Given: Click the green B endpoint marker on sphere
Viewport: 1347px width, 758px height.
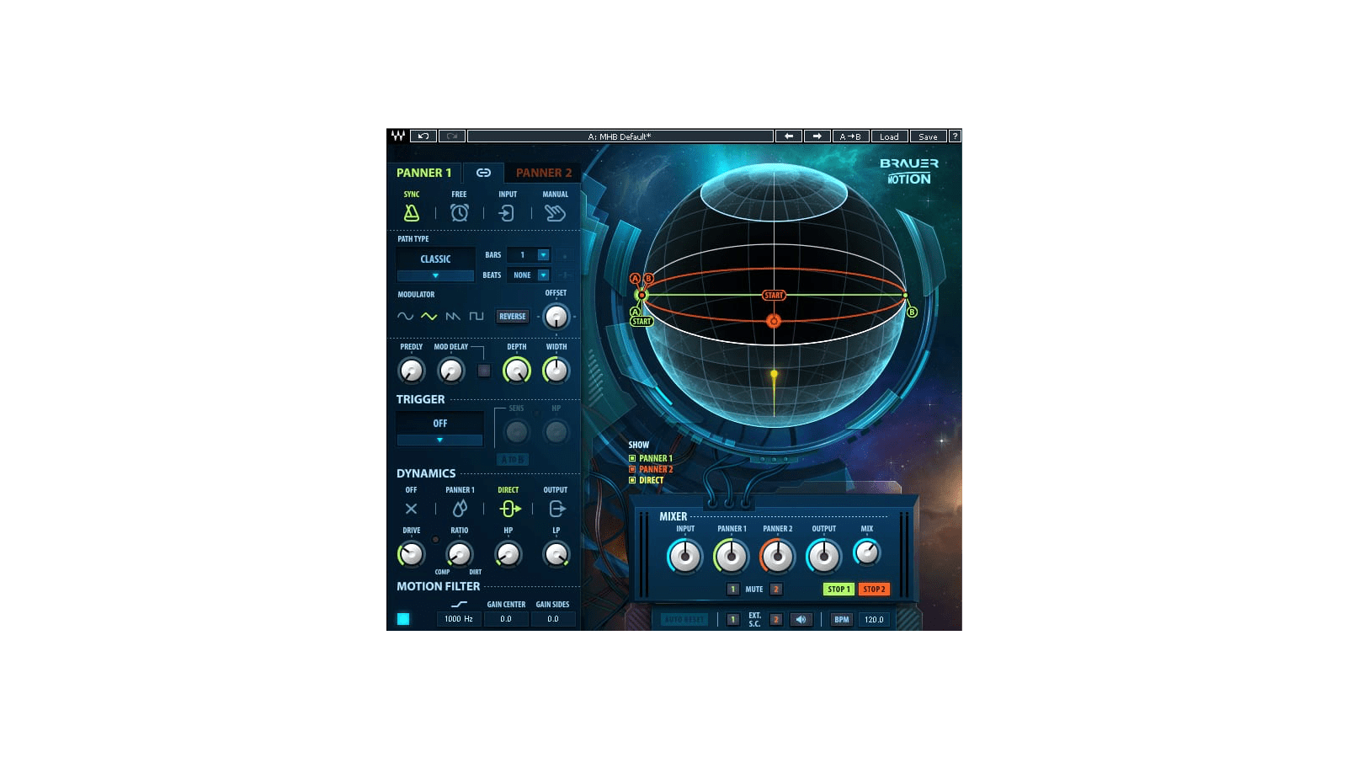Looking at the screenshot, I should (x=912, y=312).
